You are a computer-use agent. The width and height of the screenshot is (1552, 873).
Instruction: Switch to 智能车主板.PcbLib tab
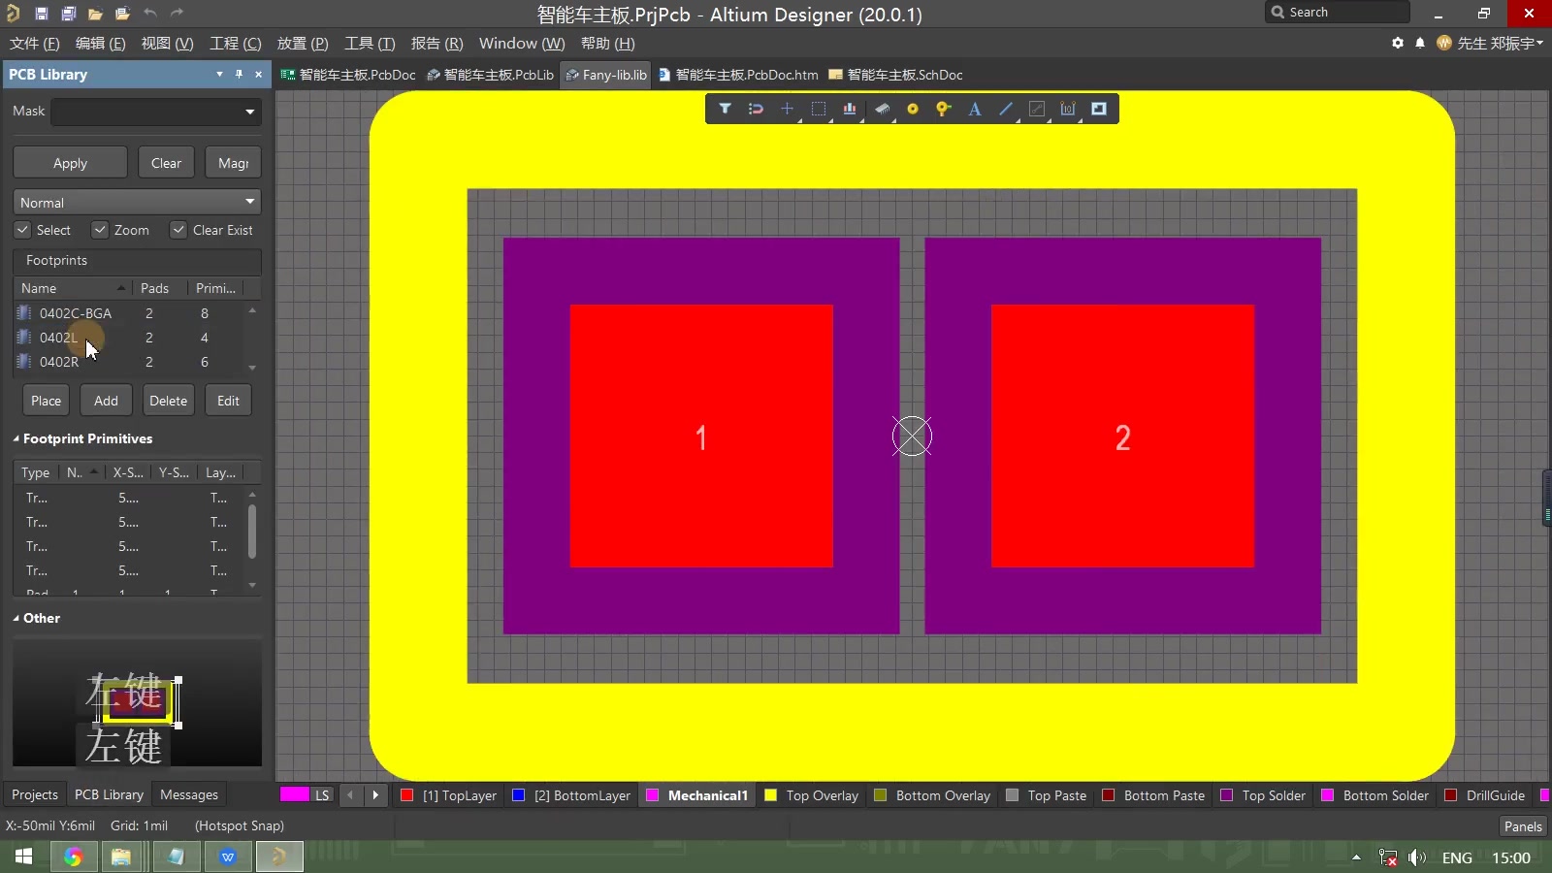click(491, 75)
